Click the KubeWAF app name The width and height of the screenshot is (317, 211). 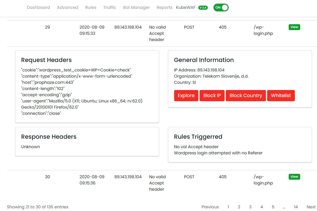[x=186, y=7]
